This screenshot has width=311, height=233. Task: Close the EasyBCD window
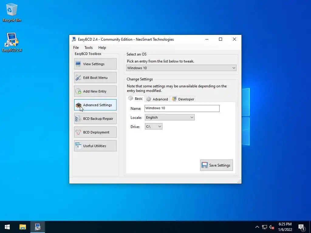click(x=234, y=39)
